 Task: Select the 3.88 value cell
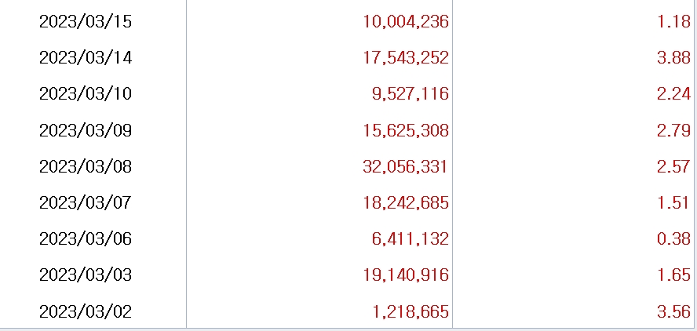673,57
